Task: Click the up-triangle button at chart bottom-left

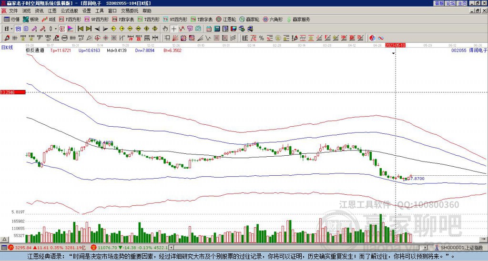Action: tap(4, 239)
